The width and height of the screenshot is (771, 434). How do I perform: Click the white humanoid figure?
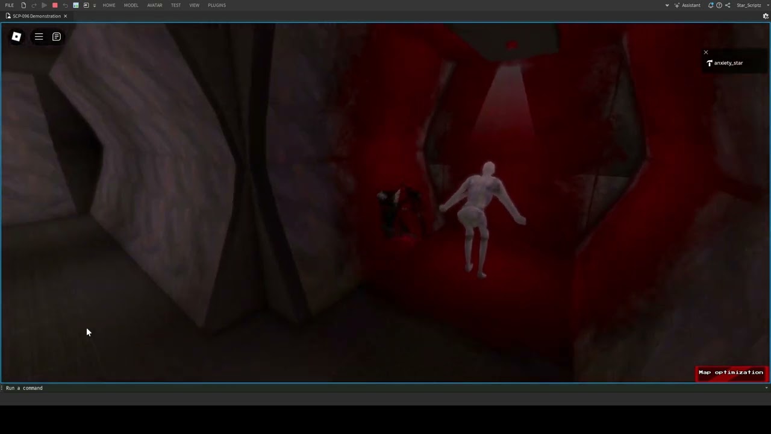(x=482, y=220)
